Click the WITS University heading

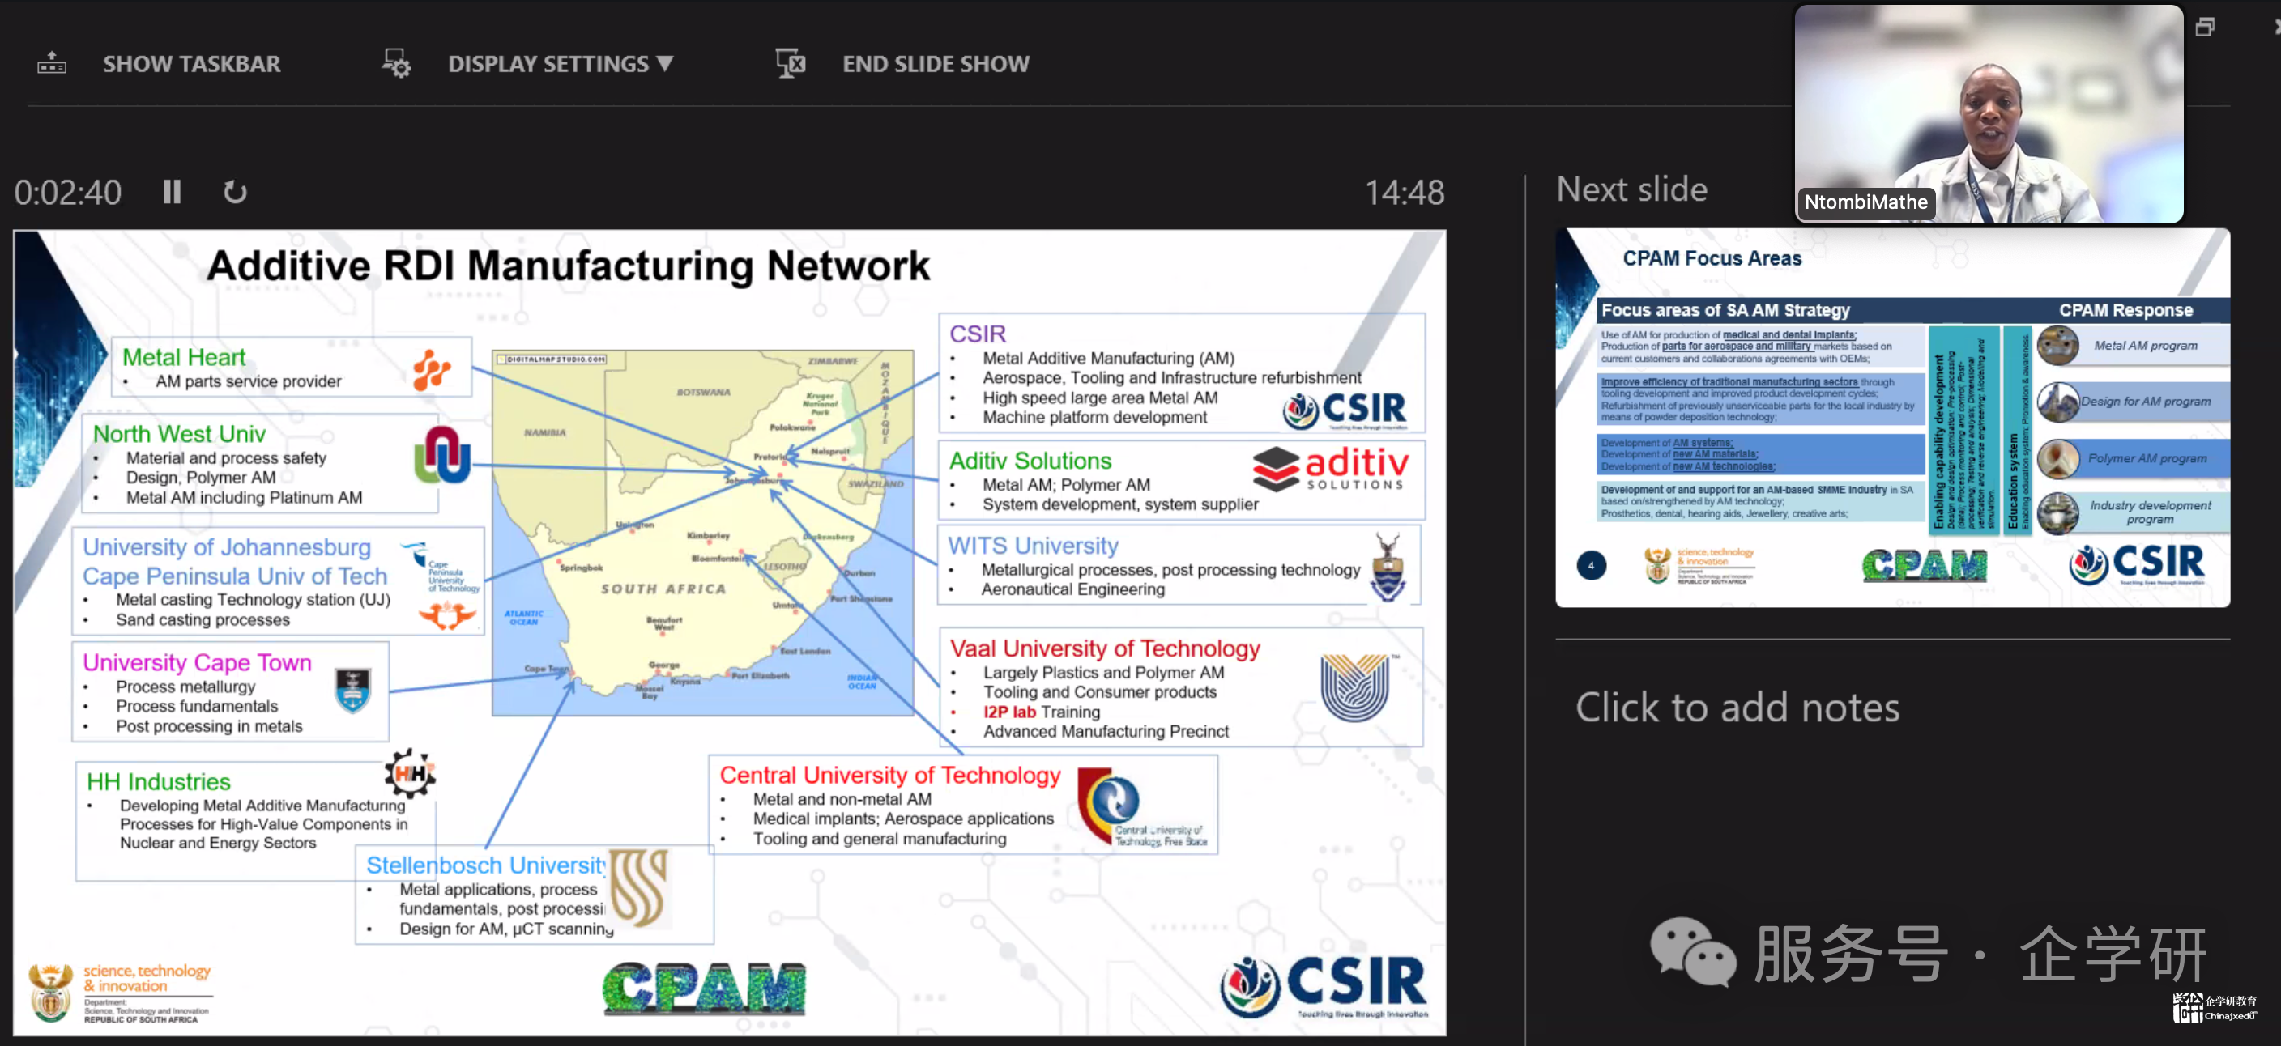1034,545
